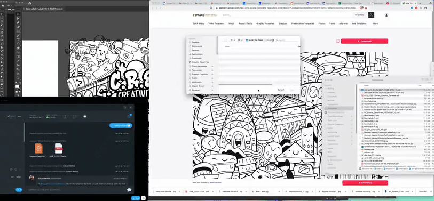Click the foreground color swatch in Photoshop toolbar

[x=17, y=86]
